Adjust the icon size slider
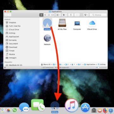Image resolution: width=114 pixels, height=114 pixels. click(x=100, y=67)
